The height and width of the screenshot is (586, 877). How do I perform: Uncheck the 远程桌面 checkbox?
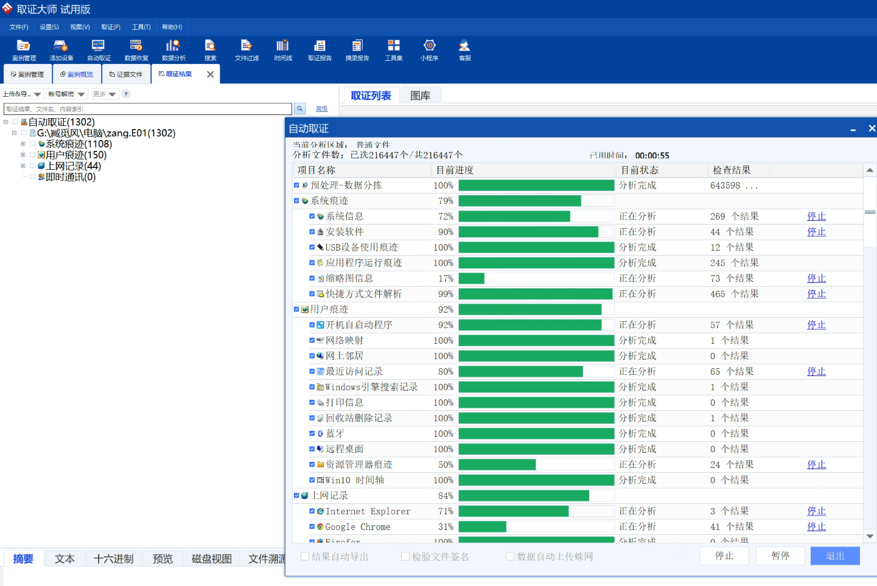tap(312, 449)
